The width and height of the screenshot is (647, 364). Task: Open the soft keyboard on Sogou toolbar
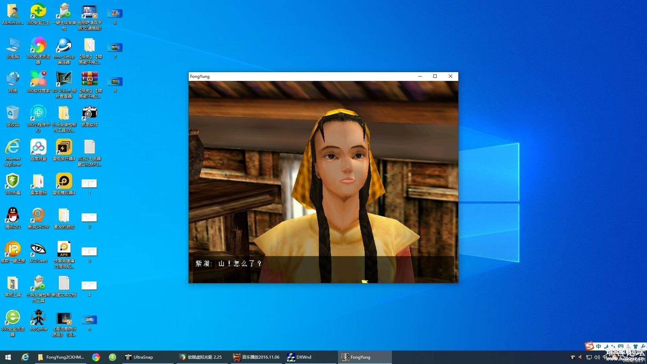click(621, 346)
